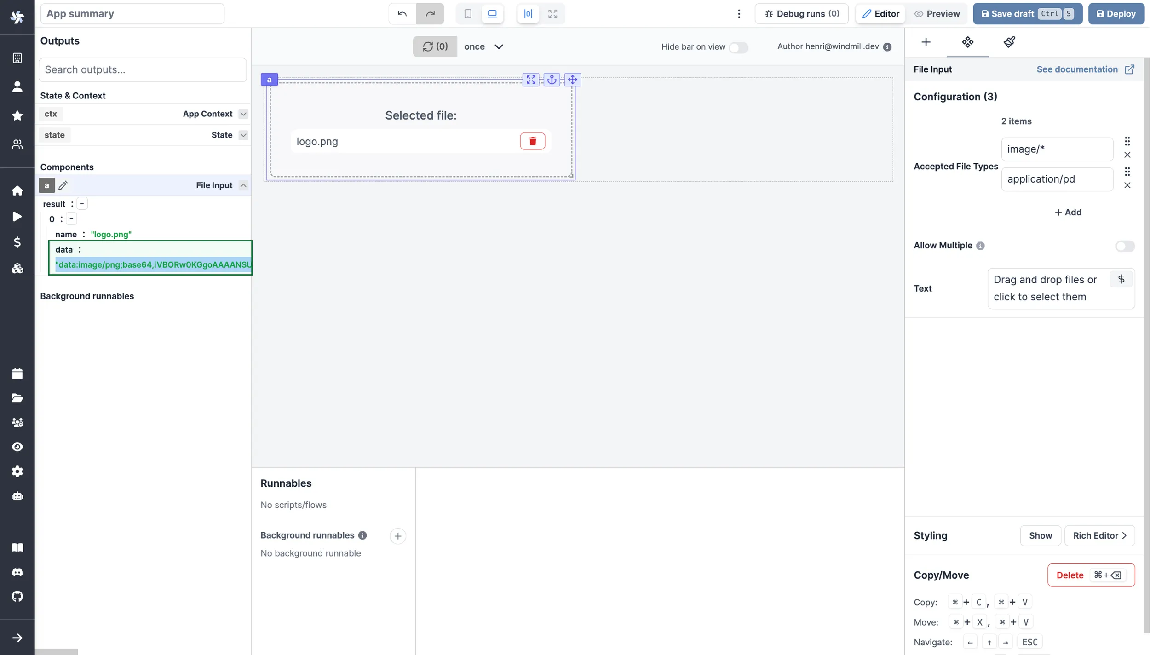Click the Deploy button
This screenshot has height=655, width=1150.
(x=1115, y=14)
